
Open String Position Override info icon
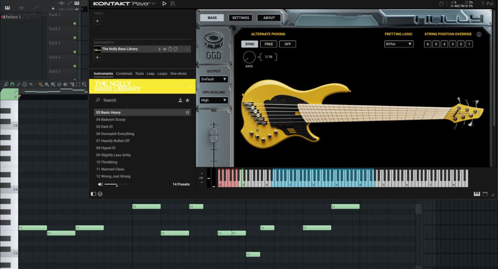tap(479, 34)
